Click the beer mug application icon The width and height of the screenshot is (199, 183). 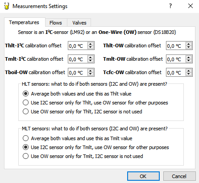6,6
